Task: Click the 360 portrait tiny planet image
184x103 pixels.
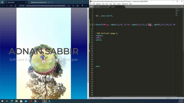Action: click(x=44, y=54)
